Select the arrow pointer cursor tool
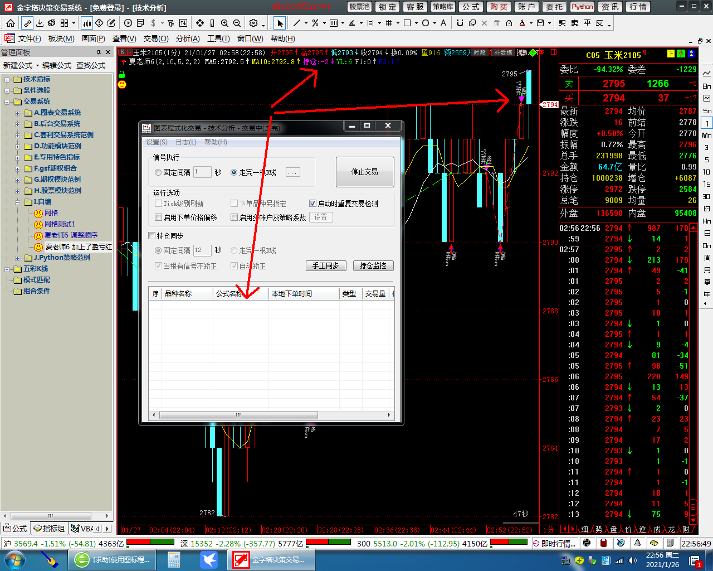The width and height of the screenshot is (713, 571). pos(280,23)
